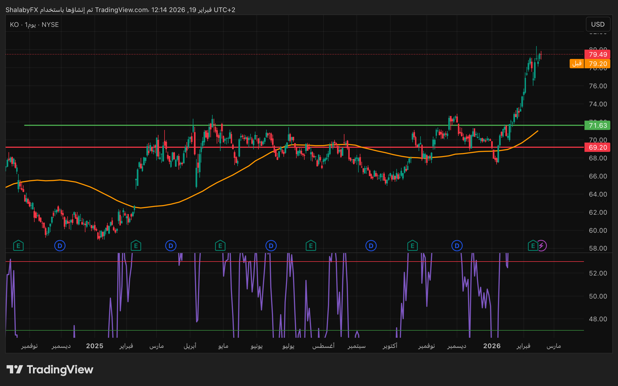Select the dividend D marker in September 2025

tap(371, 246)
